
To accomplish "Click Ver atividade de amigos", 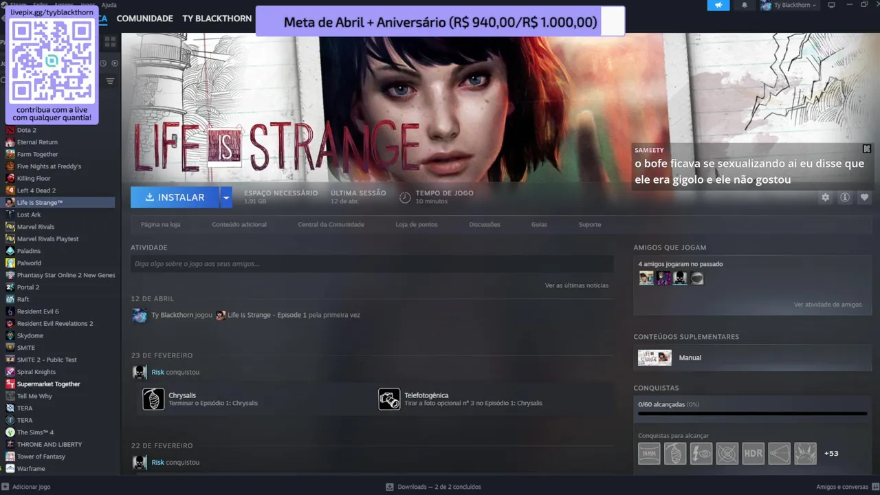I will [828, 305].
